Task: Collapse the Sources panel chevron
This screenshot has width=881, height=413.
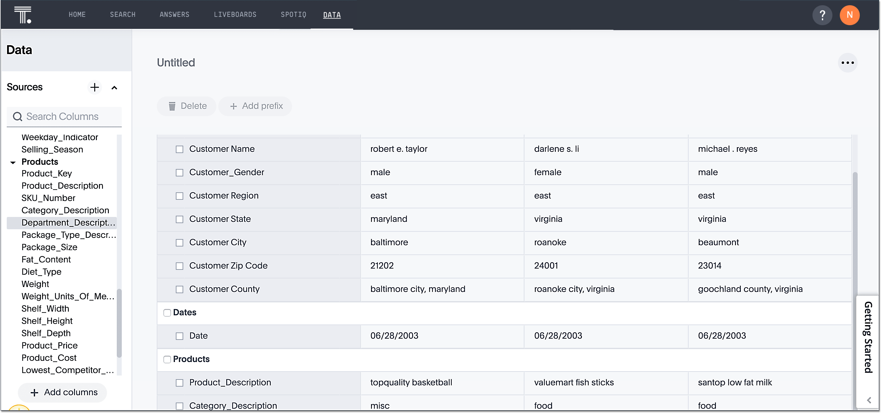Action: pyautogui.click(x=113, y=88)
